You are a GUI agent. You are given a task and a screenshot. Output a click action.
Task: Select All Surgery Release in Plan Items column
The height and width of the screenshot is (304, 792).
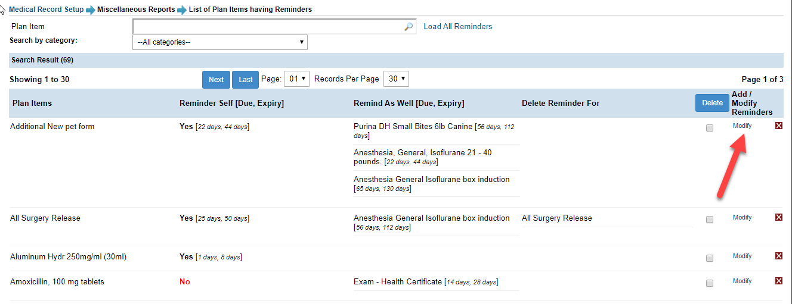(45, 218)
